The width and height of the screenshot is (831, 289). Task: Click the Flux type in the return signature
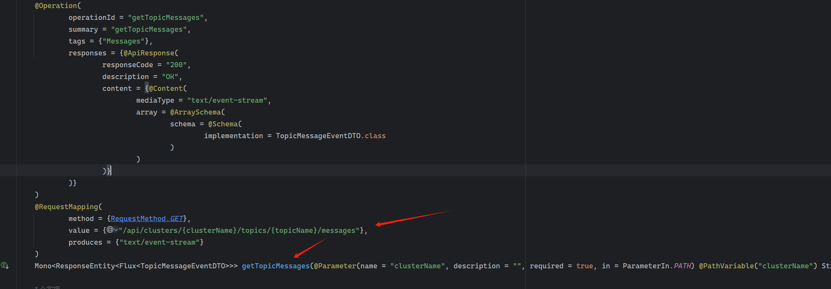128,266
